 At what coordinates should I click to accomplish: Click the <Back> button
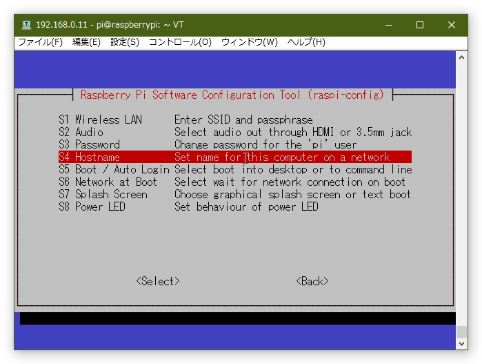312,281
